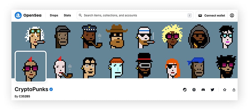Click the blue alien punk with orange beanie
This screenshot has width=249, height=110.
(x=116, y=68)
